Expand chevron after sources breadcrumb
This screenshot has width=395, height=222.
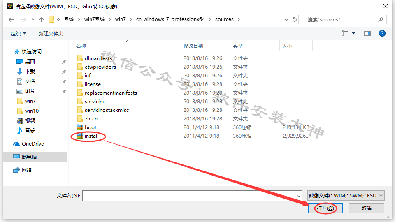pyautogui.click(x=239, y=19)
